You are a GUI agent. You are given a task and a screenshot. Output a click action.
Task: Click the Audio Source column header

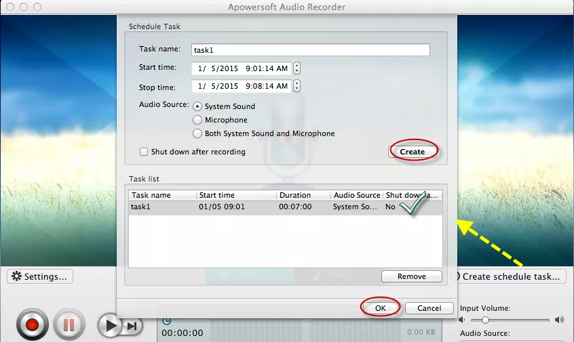pyautogui.click(x=357, y=195)
